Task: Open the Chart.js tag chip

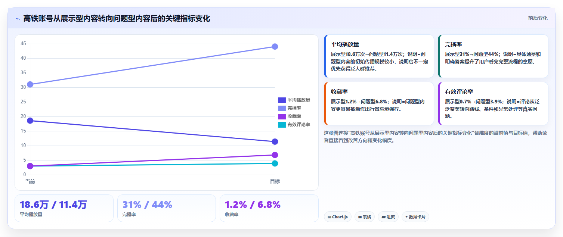Action: tap(337, 217)
